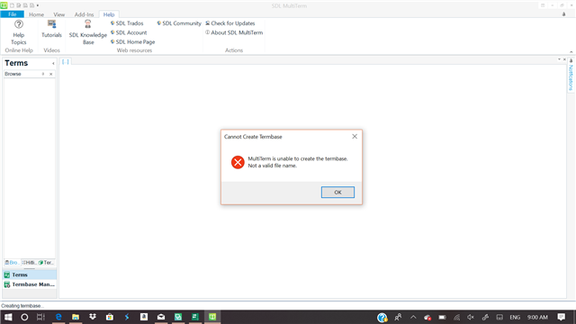Select the Terms view in navigation

[x=30, y=274]
